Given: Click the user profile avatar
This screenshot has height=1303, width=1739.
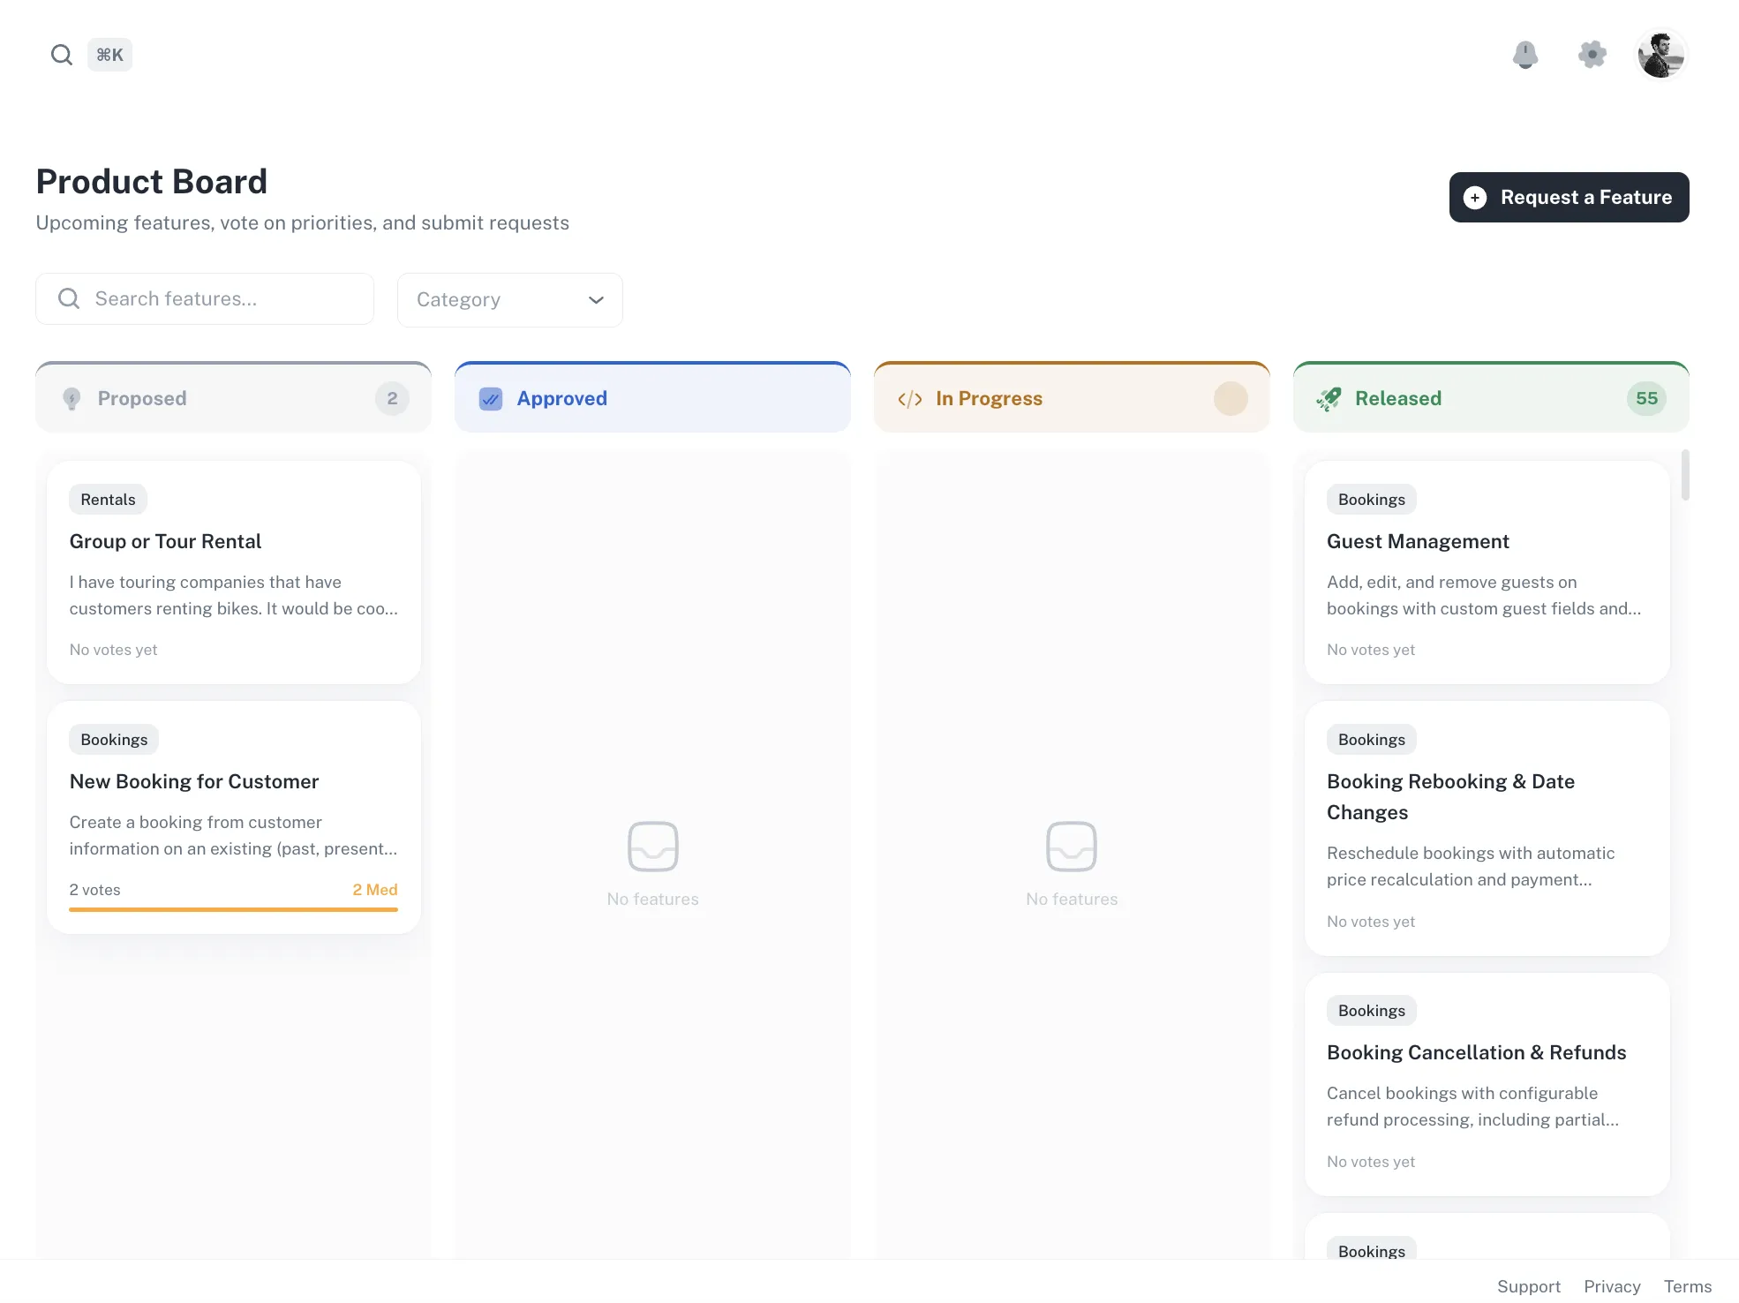Looking at the screenshot, I should pyautogui.click(x=1660, y=55).
